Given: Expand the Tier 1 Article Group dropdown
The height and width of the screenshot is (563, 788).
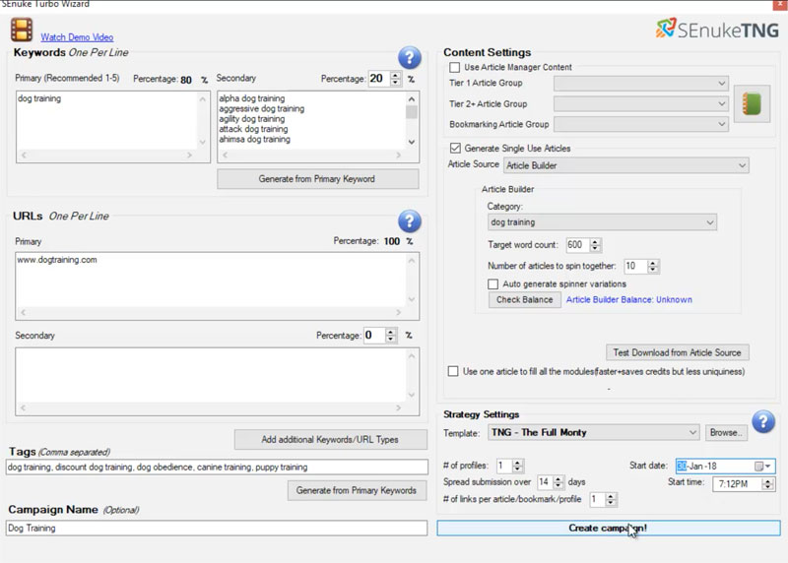Looking at the screenshot, I should point(641,83).
